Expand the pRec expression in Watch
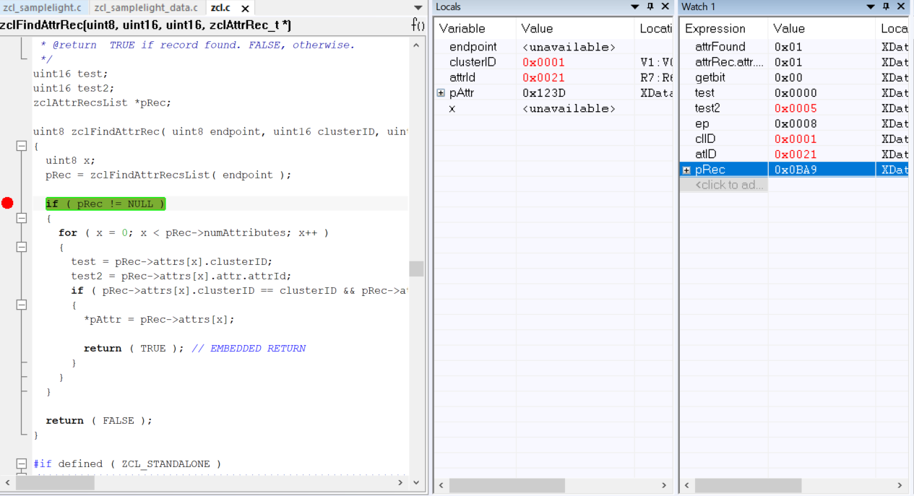 (686, 170)
